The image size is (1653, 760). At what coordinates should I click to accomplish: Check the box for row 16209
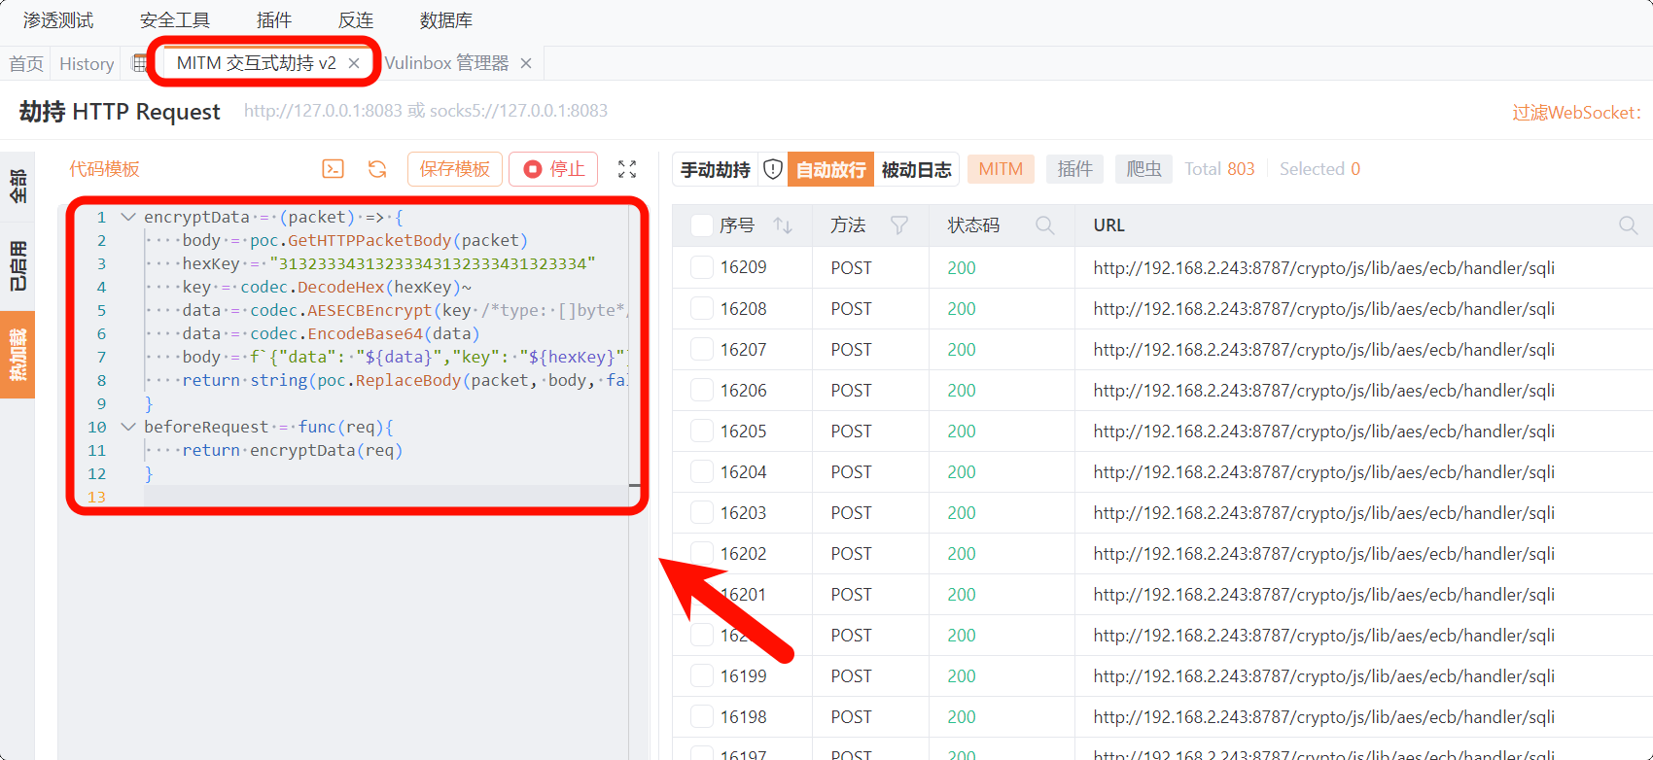pyautogui.click(x=701, y=267)
